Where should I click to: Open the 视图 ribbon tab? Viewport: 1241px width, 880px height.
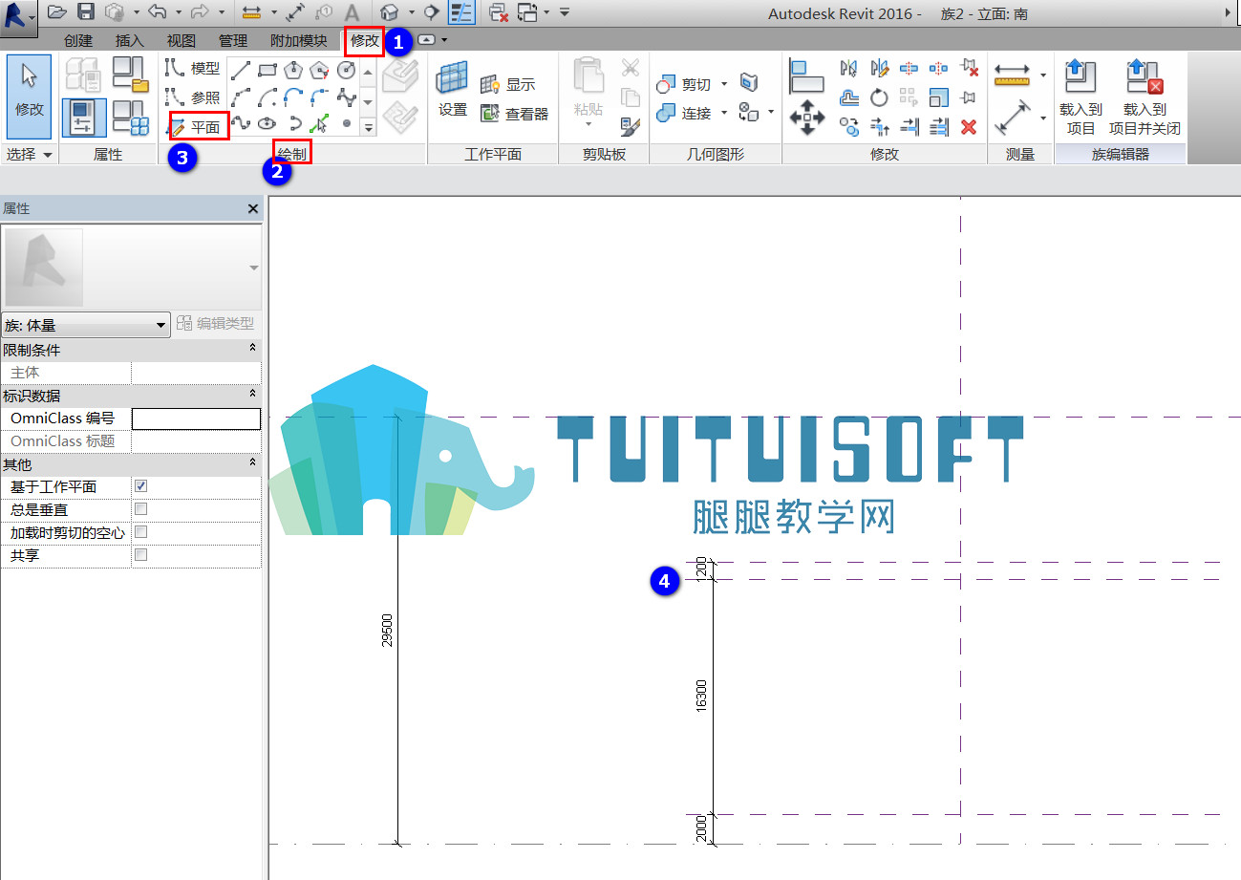tap(182, 40)
